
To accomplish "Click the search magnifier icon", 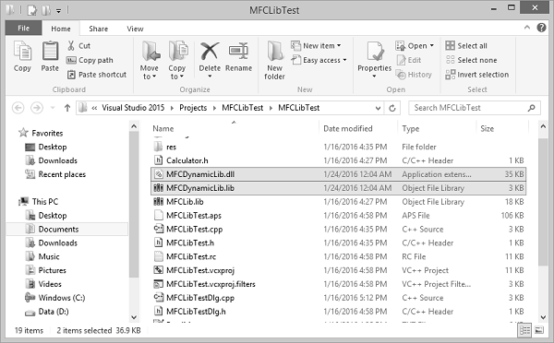I will 532,108.
